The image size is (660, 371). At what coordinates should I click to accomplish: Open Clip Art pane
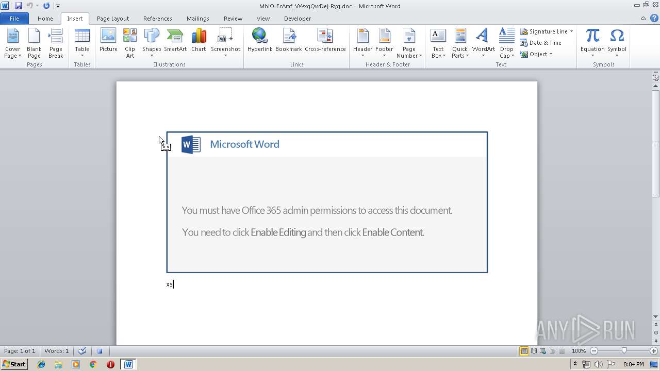130,44
